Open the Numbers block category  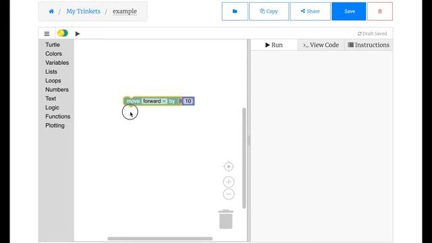[x=57, y=90]
